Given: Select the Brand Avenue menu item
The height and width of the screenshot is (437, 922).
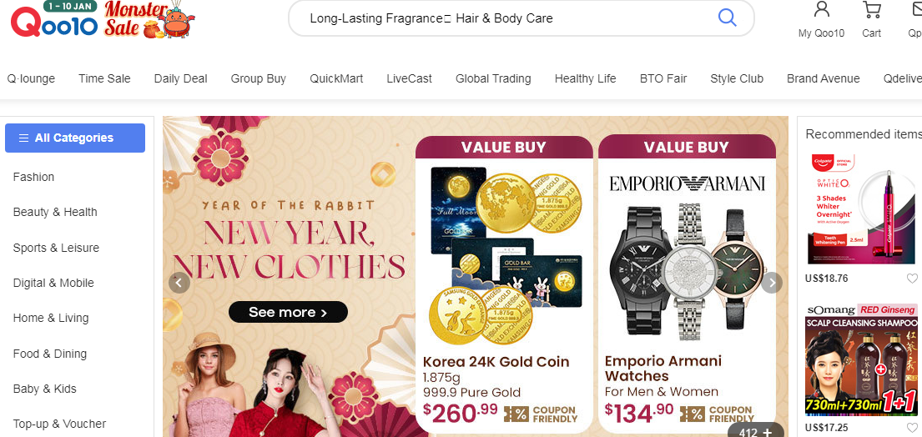Looking at the screenshot, I should click(x=824, y=78).
